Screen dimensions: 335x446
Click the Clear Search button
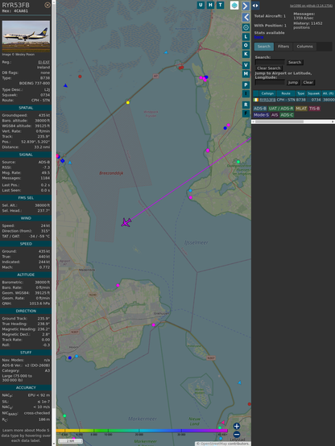coord(269,68)
